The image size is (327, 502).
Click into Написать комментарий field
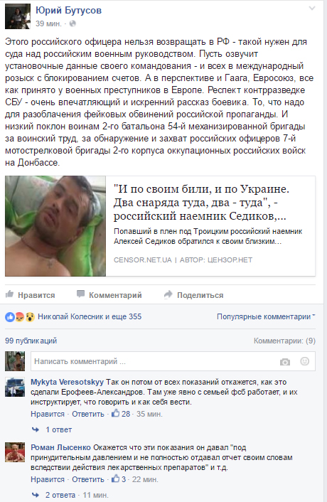[x=173, y=361]
